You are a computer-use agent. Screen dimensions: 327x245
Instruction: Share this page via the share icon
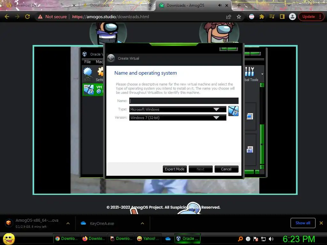point(229,17)
